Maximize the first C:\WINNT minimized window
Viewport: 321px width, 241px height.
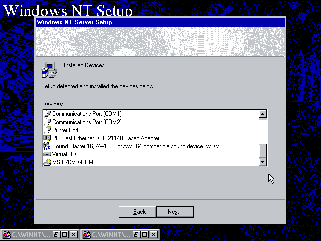click(65, 235)
